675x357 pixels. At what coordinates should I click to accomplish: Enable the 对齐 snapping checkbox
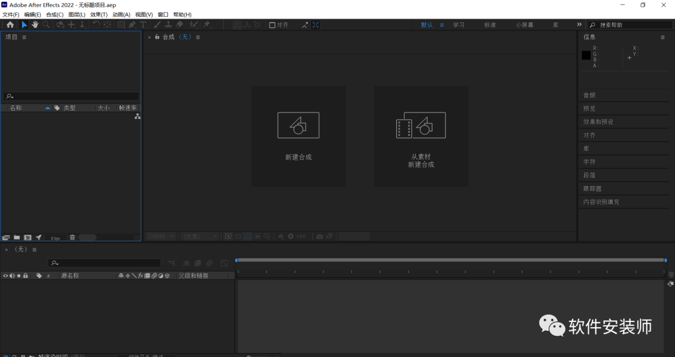tap(272, 25)
